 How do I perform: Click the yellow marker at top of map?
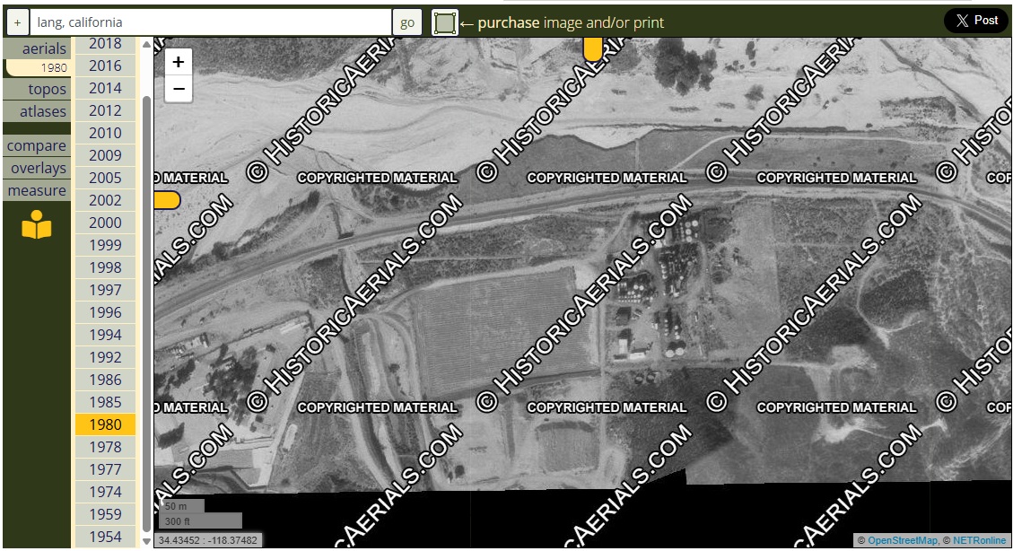[592, 49]
